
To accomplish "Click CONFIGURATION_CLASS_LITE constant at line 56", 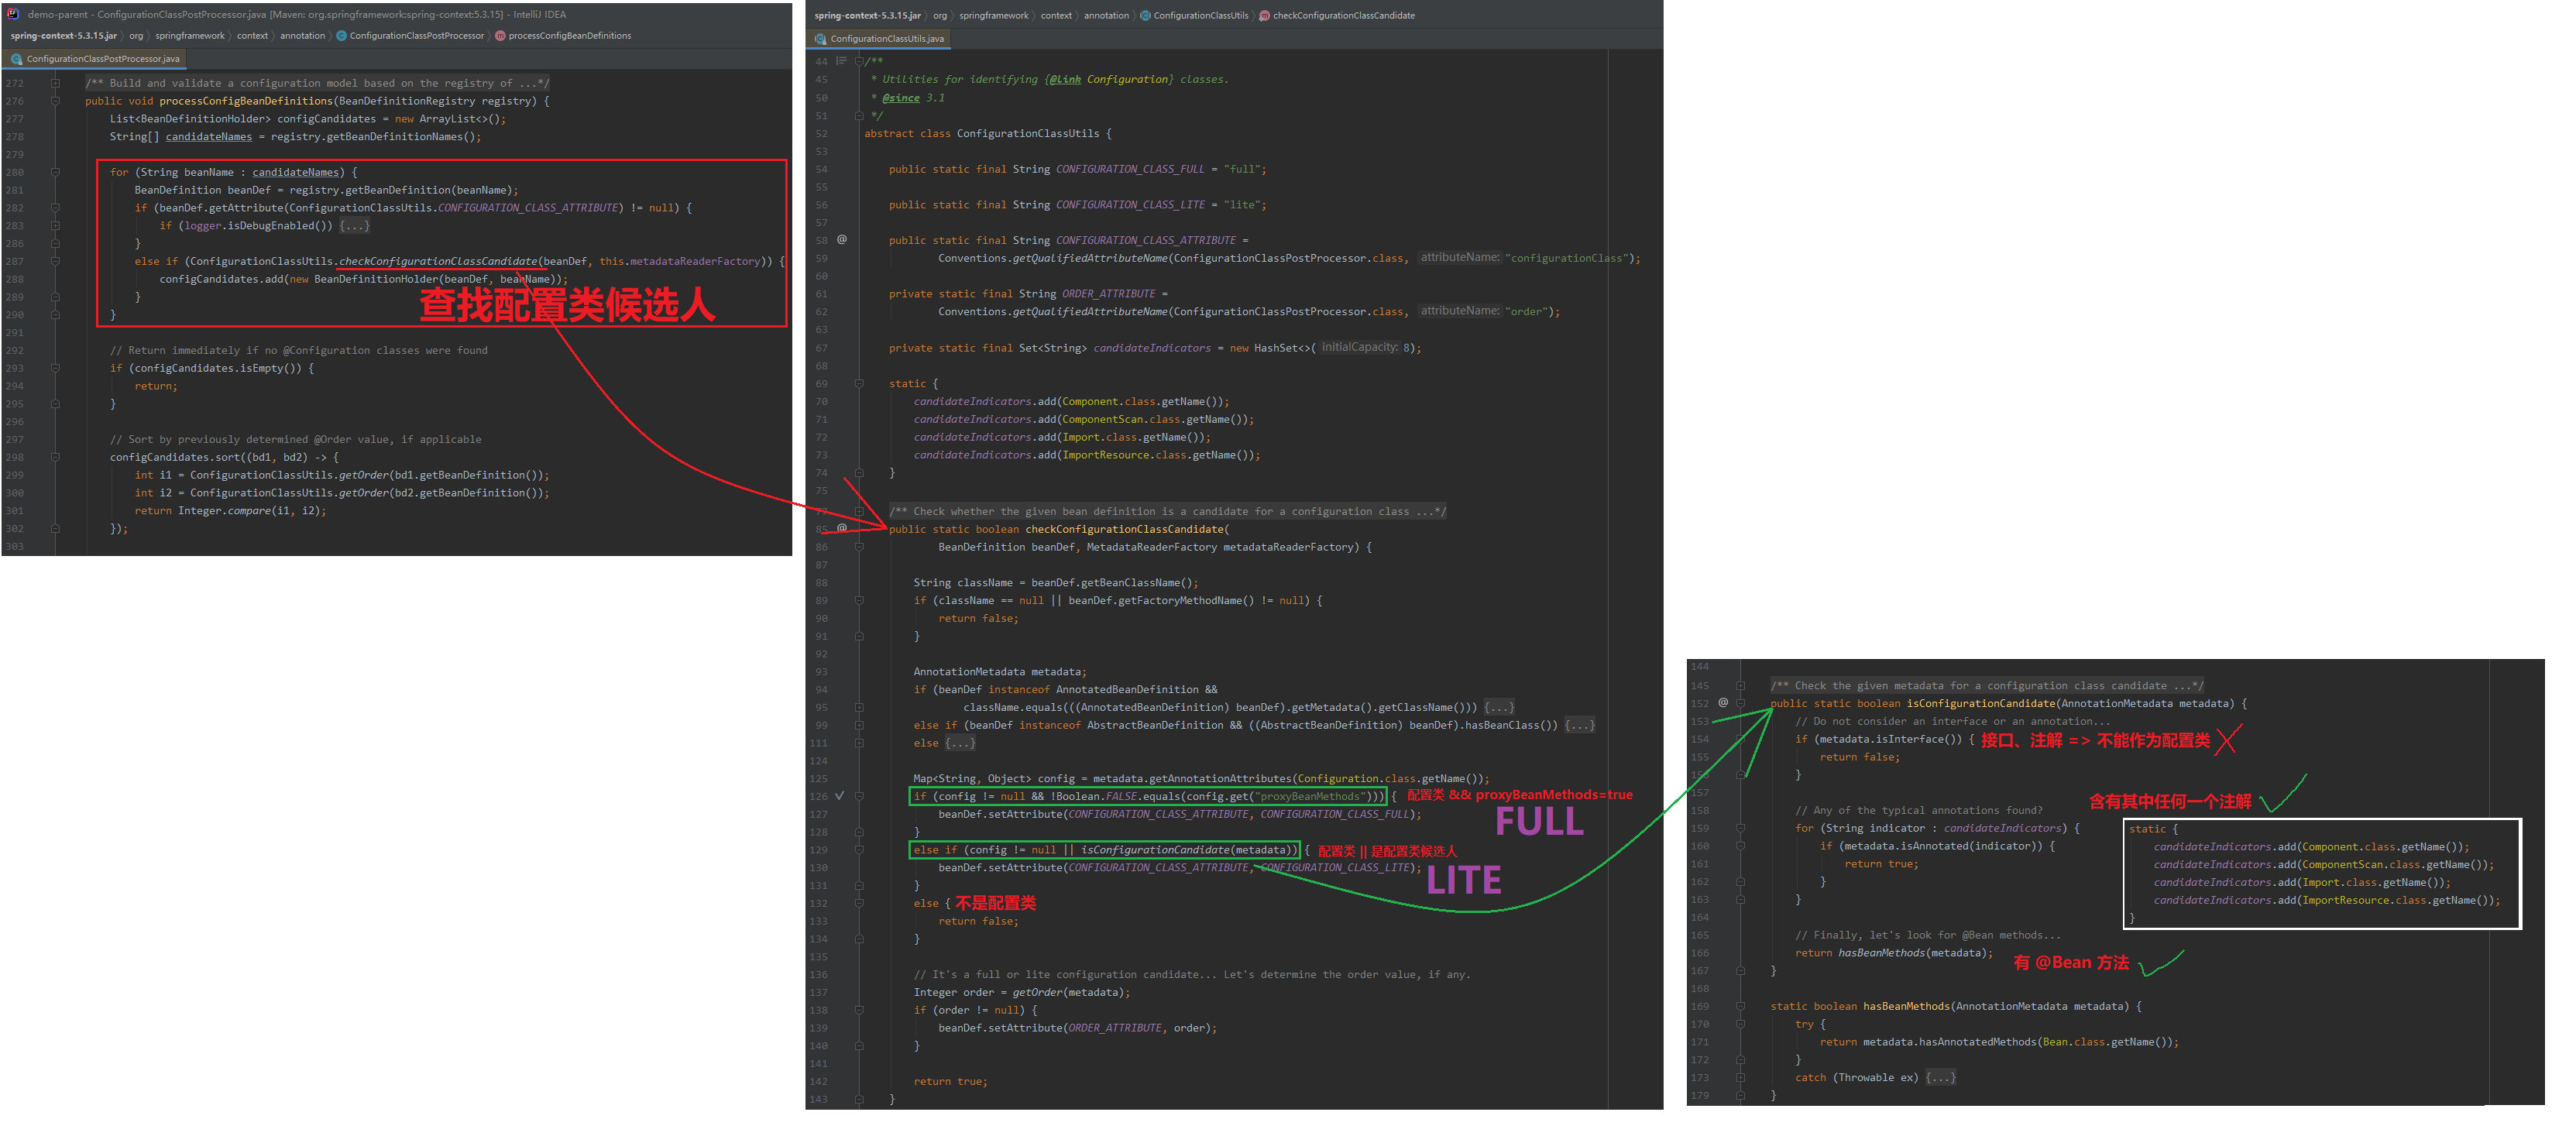I will pyautogui.click(x=1130, y=205).
